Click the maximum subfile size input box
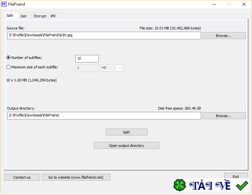This screenshot has height=195, width=252. point(87,68)
